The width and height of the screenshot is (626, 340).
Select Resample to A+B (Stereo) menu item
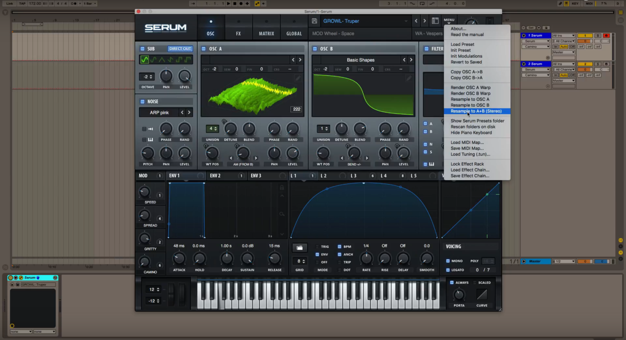pyautogui.click(x=477, y=111)
